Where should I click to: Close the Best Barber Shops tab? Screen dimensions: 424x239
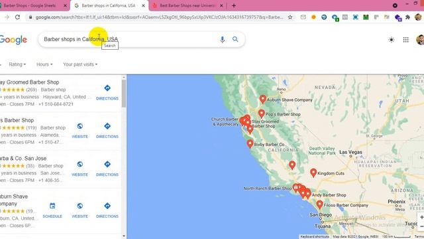221,5
